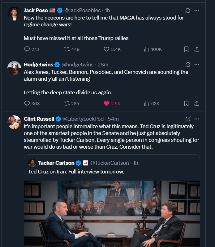Share the Hodgetwins post
Screen dimensions: 215x247
point(196,103)
